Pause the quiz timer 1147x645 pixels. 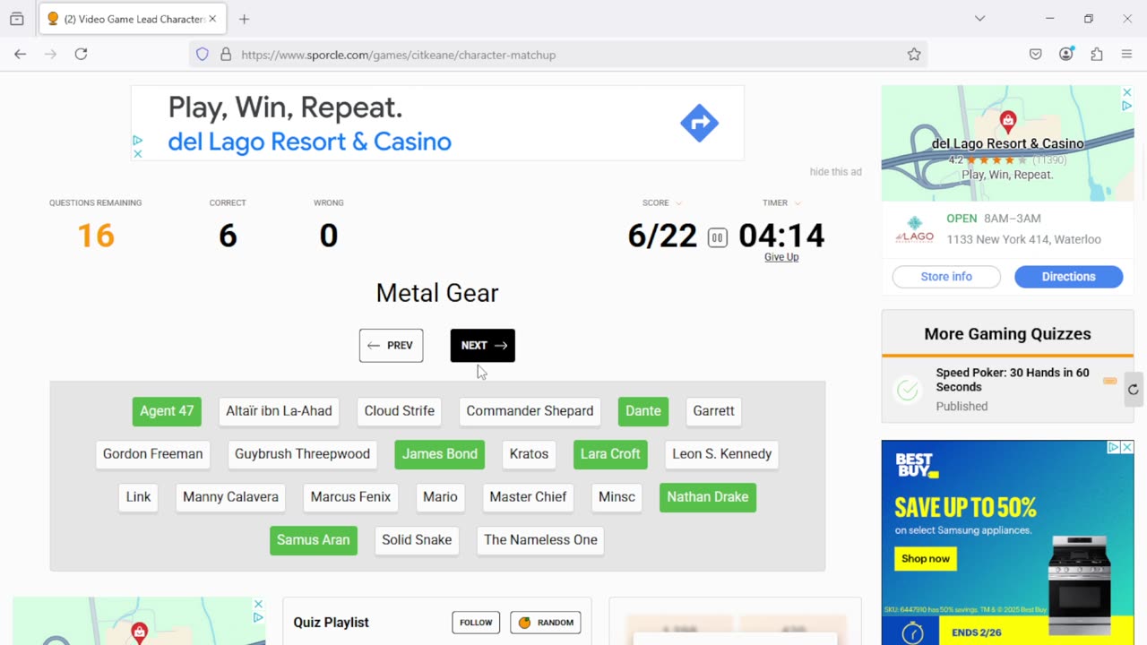(x=717, y=237)
